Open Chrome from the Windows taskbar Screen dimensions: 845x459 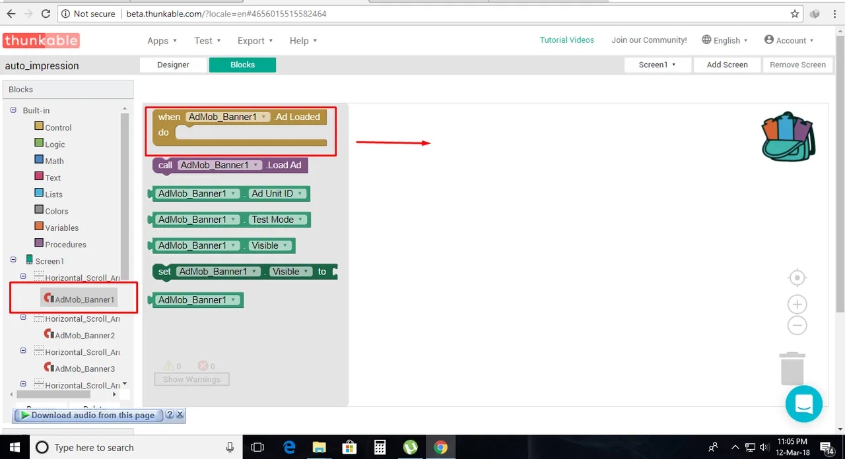point(440,447)
